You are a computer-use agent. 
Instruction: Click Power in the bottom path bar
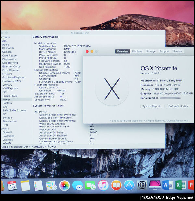pos(52,147)
